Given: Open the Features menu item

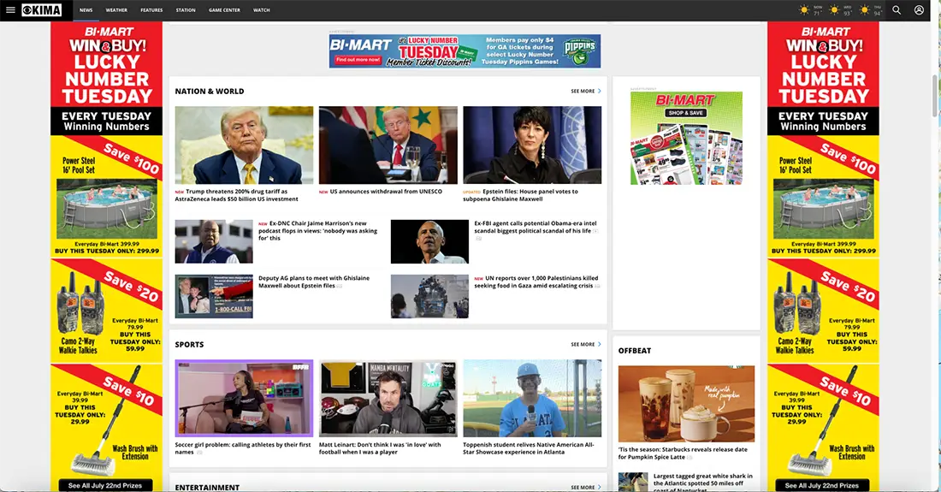Looking at the screenshot, I should click(x=151, y=10).
